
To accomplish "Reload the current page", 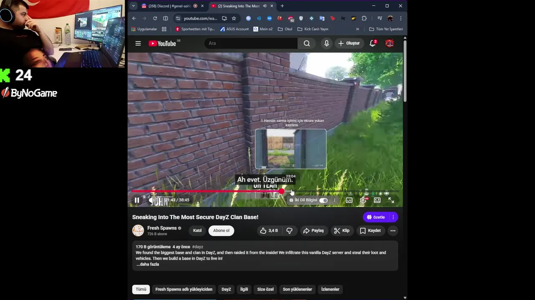I will [x=155, y=18].
